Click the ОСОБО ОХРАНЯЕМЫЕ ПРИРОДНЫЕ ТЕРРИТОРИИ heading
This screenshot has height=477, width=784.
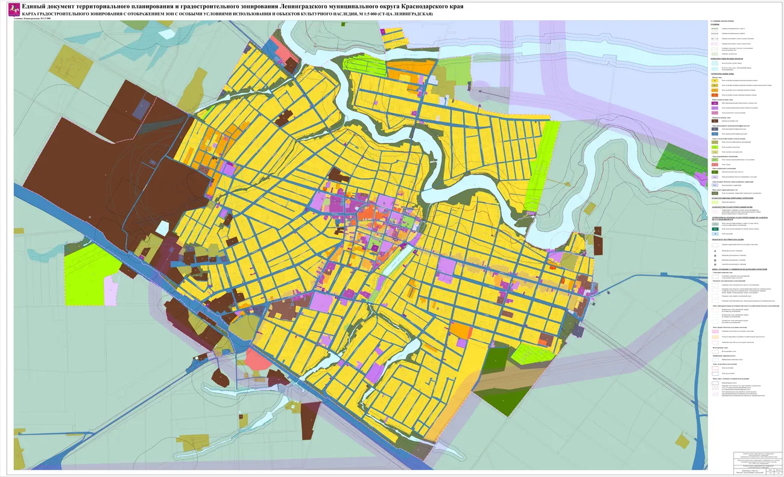pos(733,198)
